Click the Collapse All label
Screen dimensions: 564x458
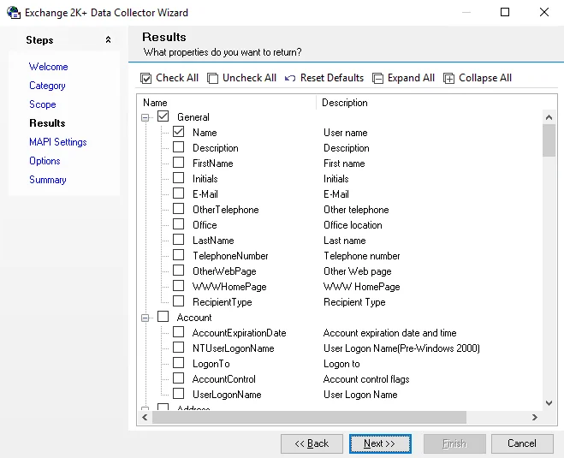tap(485, 78)
